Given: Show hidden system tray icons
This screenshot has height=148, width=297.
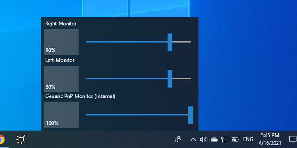Looking at the screenshot, I should click(x=193, y=139).
